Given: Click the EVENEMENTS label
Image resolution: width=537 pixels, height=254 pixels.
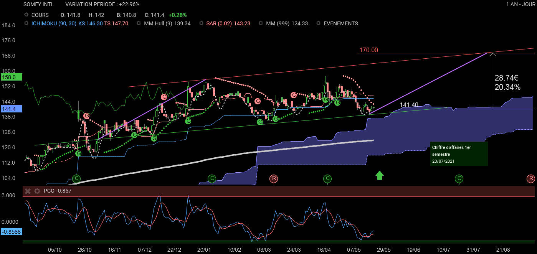Looking at the screenshot, I should click(x=340, y=23).
